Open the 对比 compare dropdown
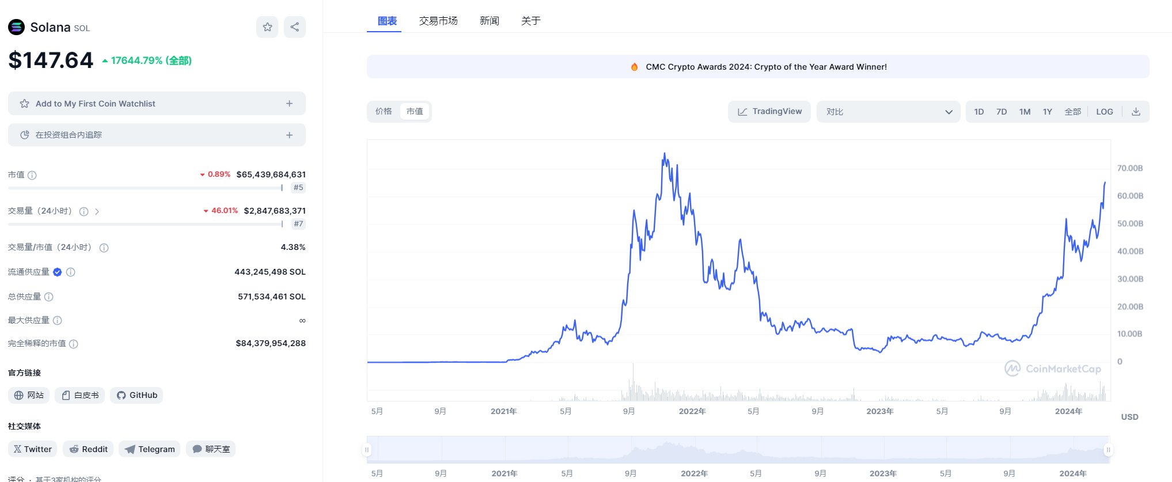 point(888,112)
